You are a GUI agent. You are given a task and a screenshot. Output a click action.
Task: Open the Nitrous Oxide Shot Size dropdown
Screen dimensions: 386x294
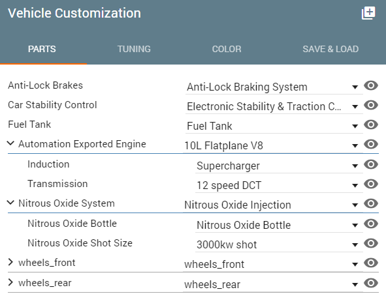click(279, 244)
